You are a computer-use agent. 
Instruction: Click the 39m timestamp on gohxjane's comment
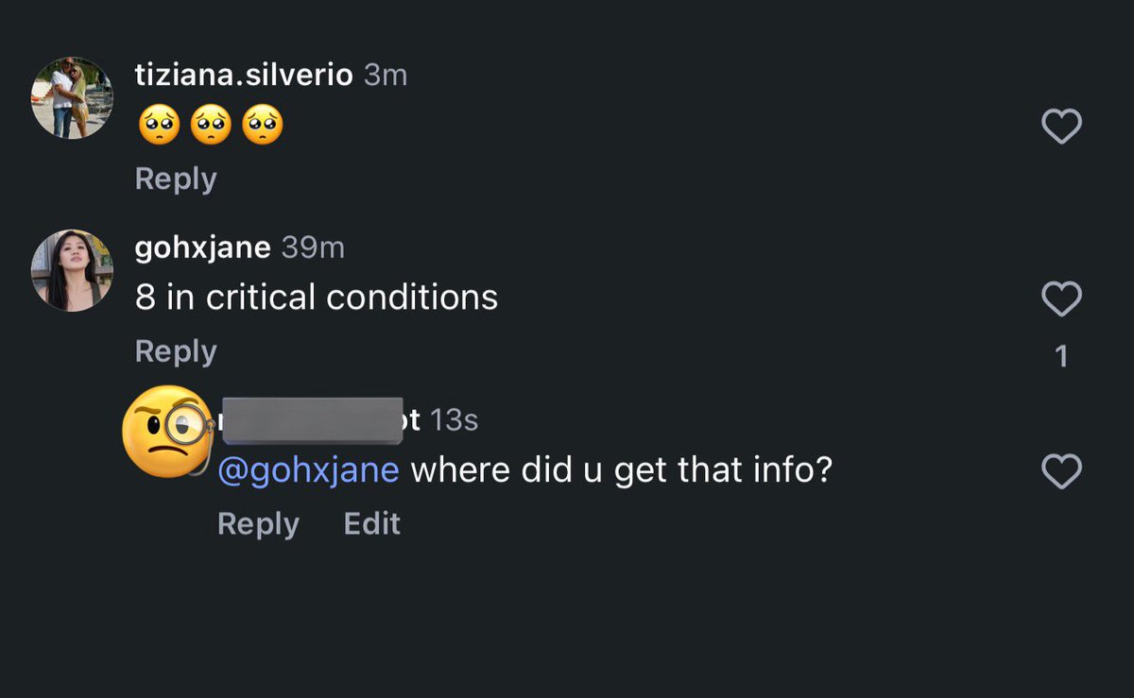(x=313, y=248)
